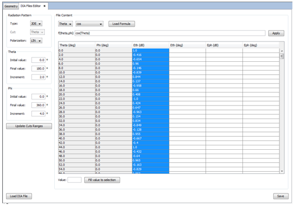Open the Polarization LIN dropdown
The image size is (295, 205).
[36, 40]
